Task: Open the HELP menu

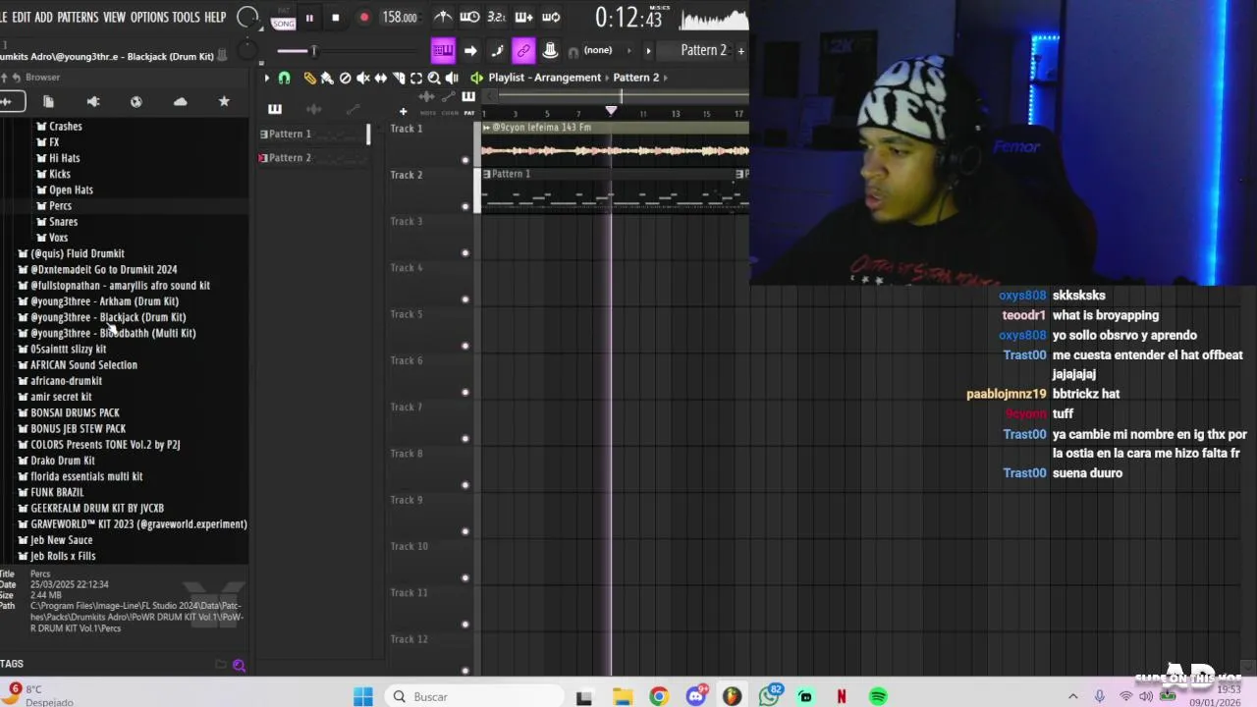Action: click(x=215, y=18)
